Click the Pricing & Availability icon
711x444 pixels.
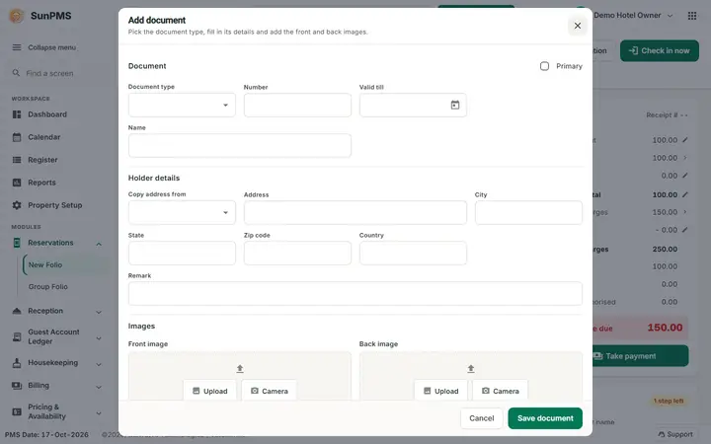coord(17,411)
